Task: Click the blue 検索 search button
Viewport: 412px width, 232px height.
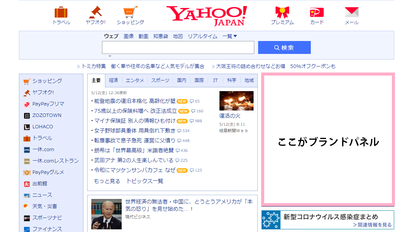Action: (x=284, y=48)
